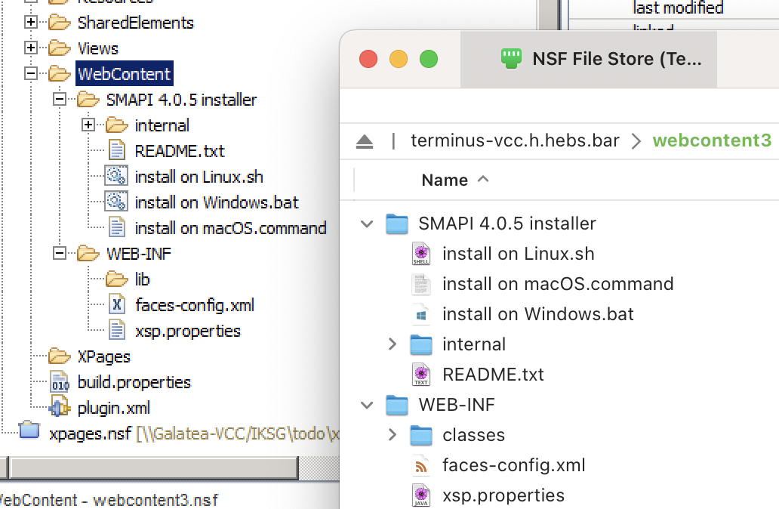Expand the Views folder node
This screenshot has height=509, width=779.
pos(31,48)
